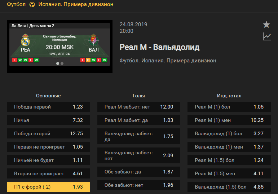This screenshot has height=194, width=278.
Task: Click the 20:00 MSK kickoff time in widget
Action: click(x=59, y=47)
